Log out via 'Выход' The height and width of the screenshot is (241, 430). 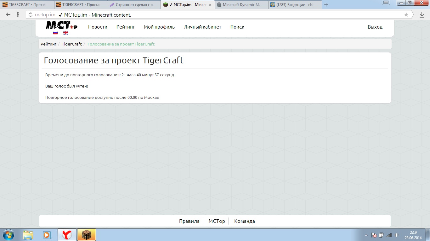click(375, 27)
